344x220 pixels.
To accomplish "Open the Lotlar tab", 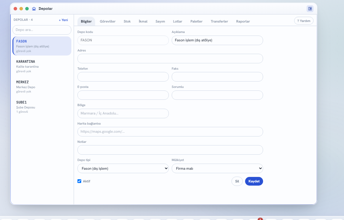I will (178, 21).
